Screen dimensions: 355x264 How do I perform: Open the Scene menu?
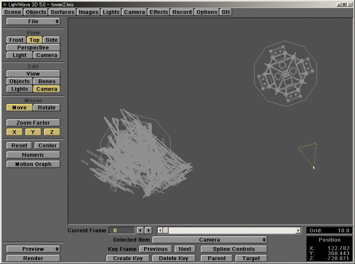tap(12, 12)
